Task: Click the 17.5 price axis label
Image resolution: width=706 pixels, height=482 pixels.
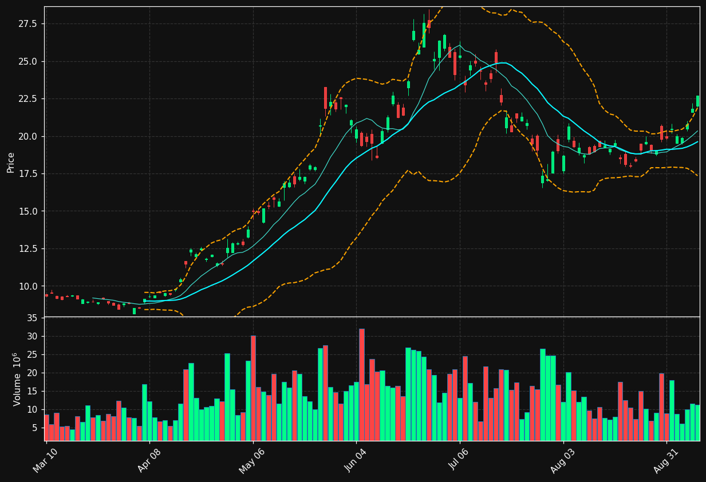Action: point(29,173)
